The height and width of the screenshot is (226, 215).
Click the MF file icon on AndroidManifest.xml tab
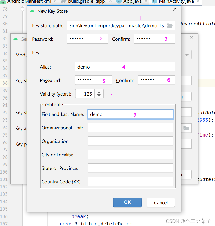coord(4,2)
